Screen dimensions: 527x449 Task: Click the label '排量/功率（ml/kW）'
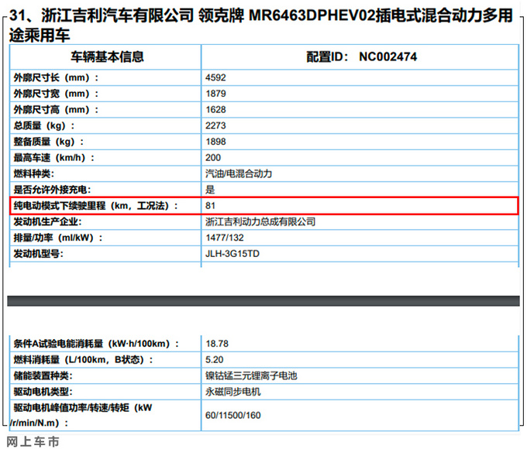(58, 238)
